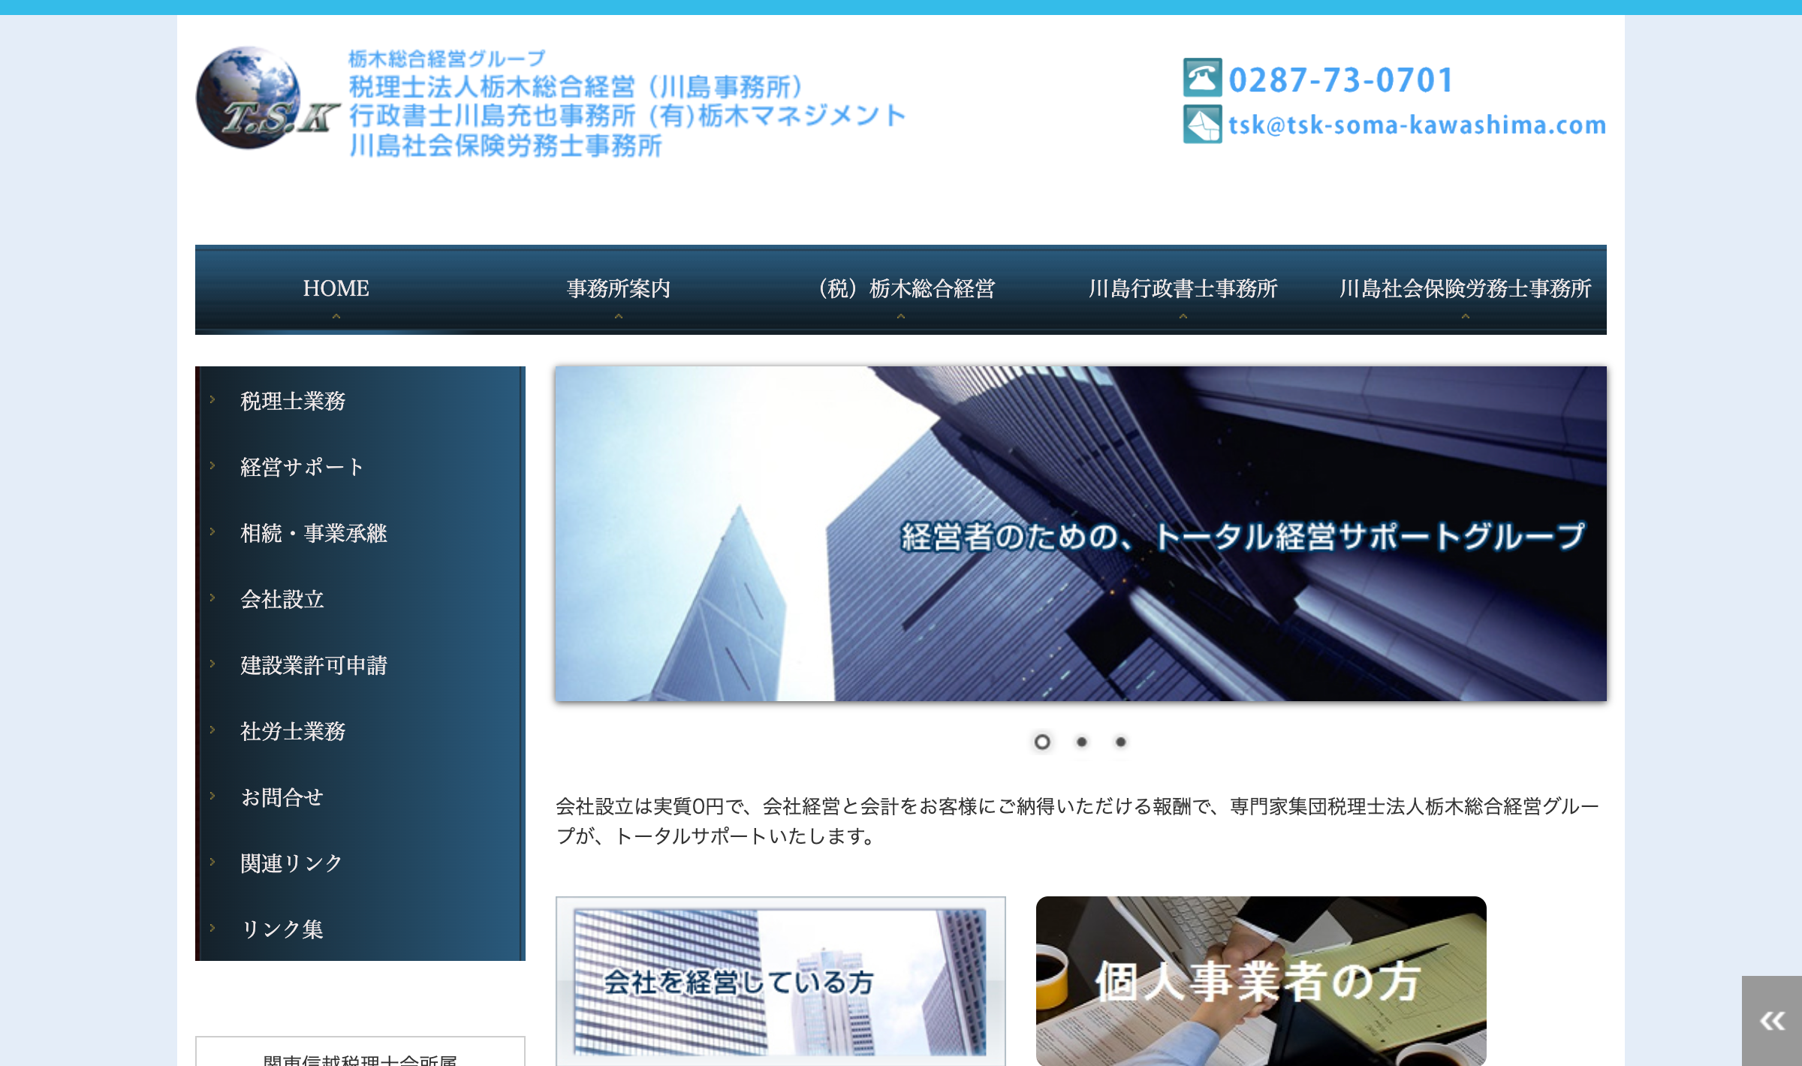Viewport: 1802px width, 1066px height.
Task: Click arrow bullet beside リンク集
Action: (x=212, y=929)
